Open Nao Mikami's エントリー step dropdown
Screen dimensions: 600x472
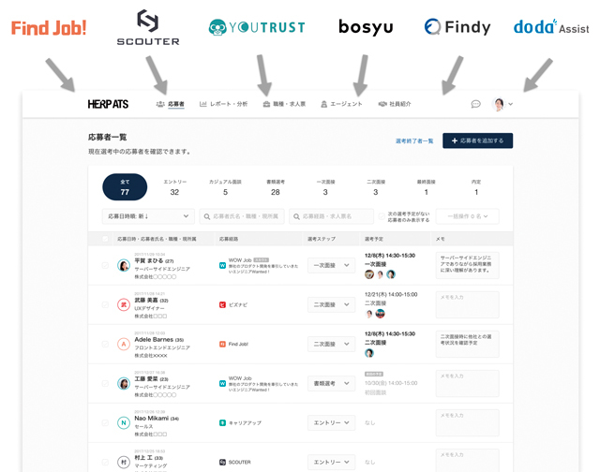point(331,422)
